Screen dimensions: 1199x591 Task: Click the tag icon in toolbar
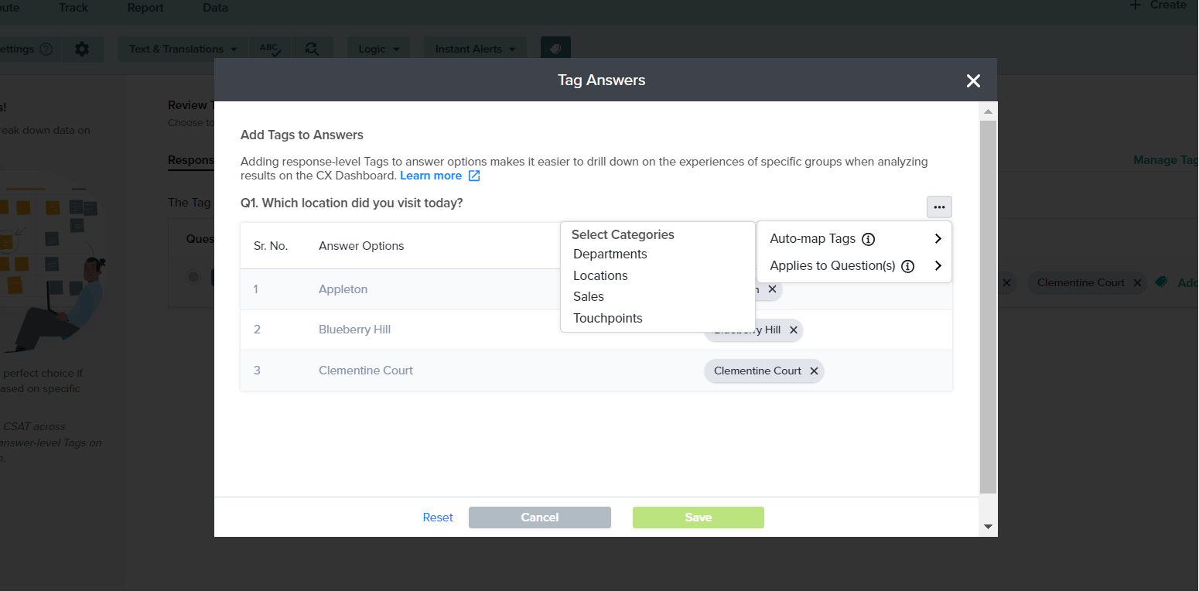(555, 49)
